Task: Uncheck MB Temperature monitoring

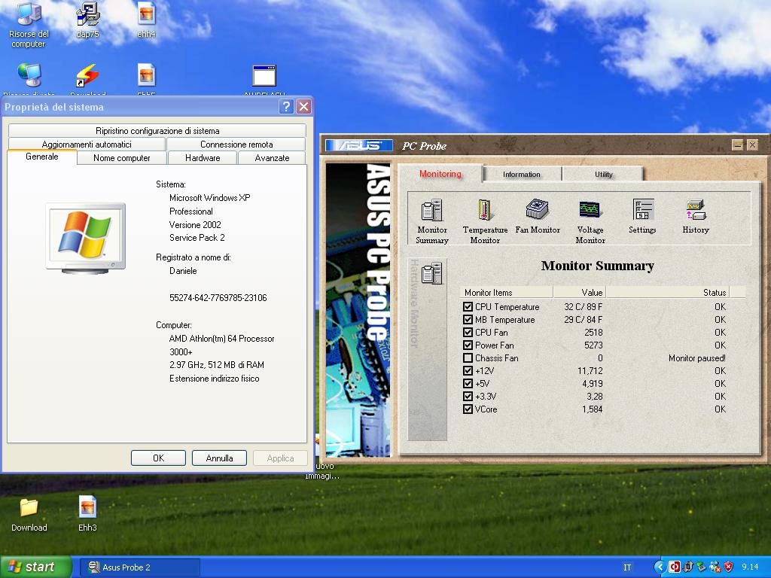Action: point(468,319)
